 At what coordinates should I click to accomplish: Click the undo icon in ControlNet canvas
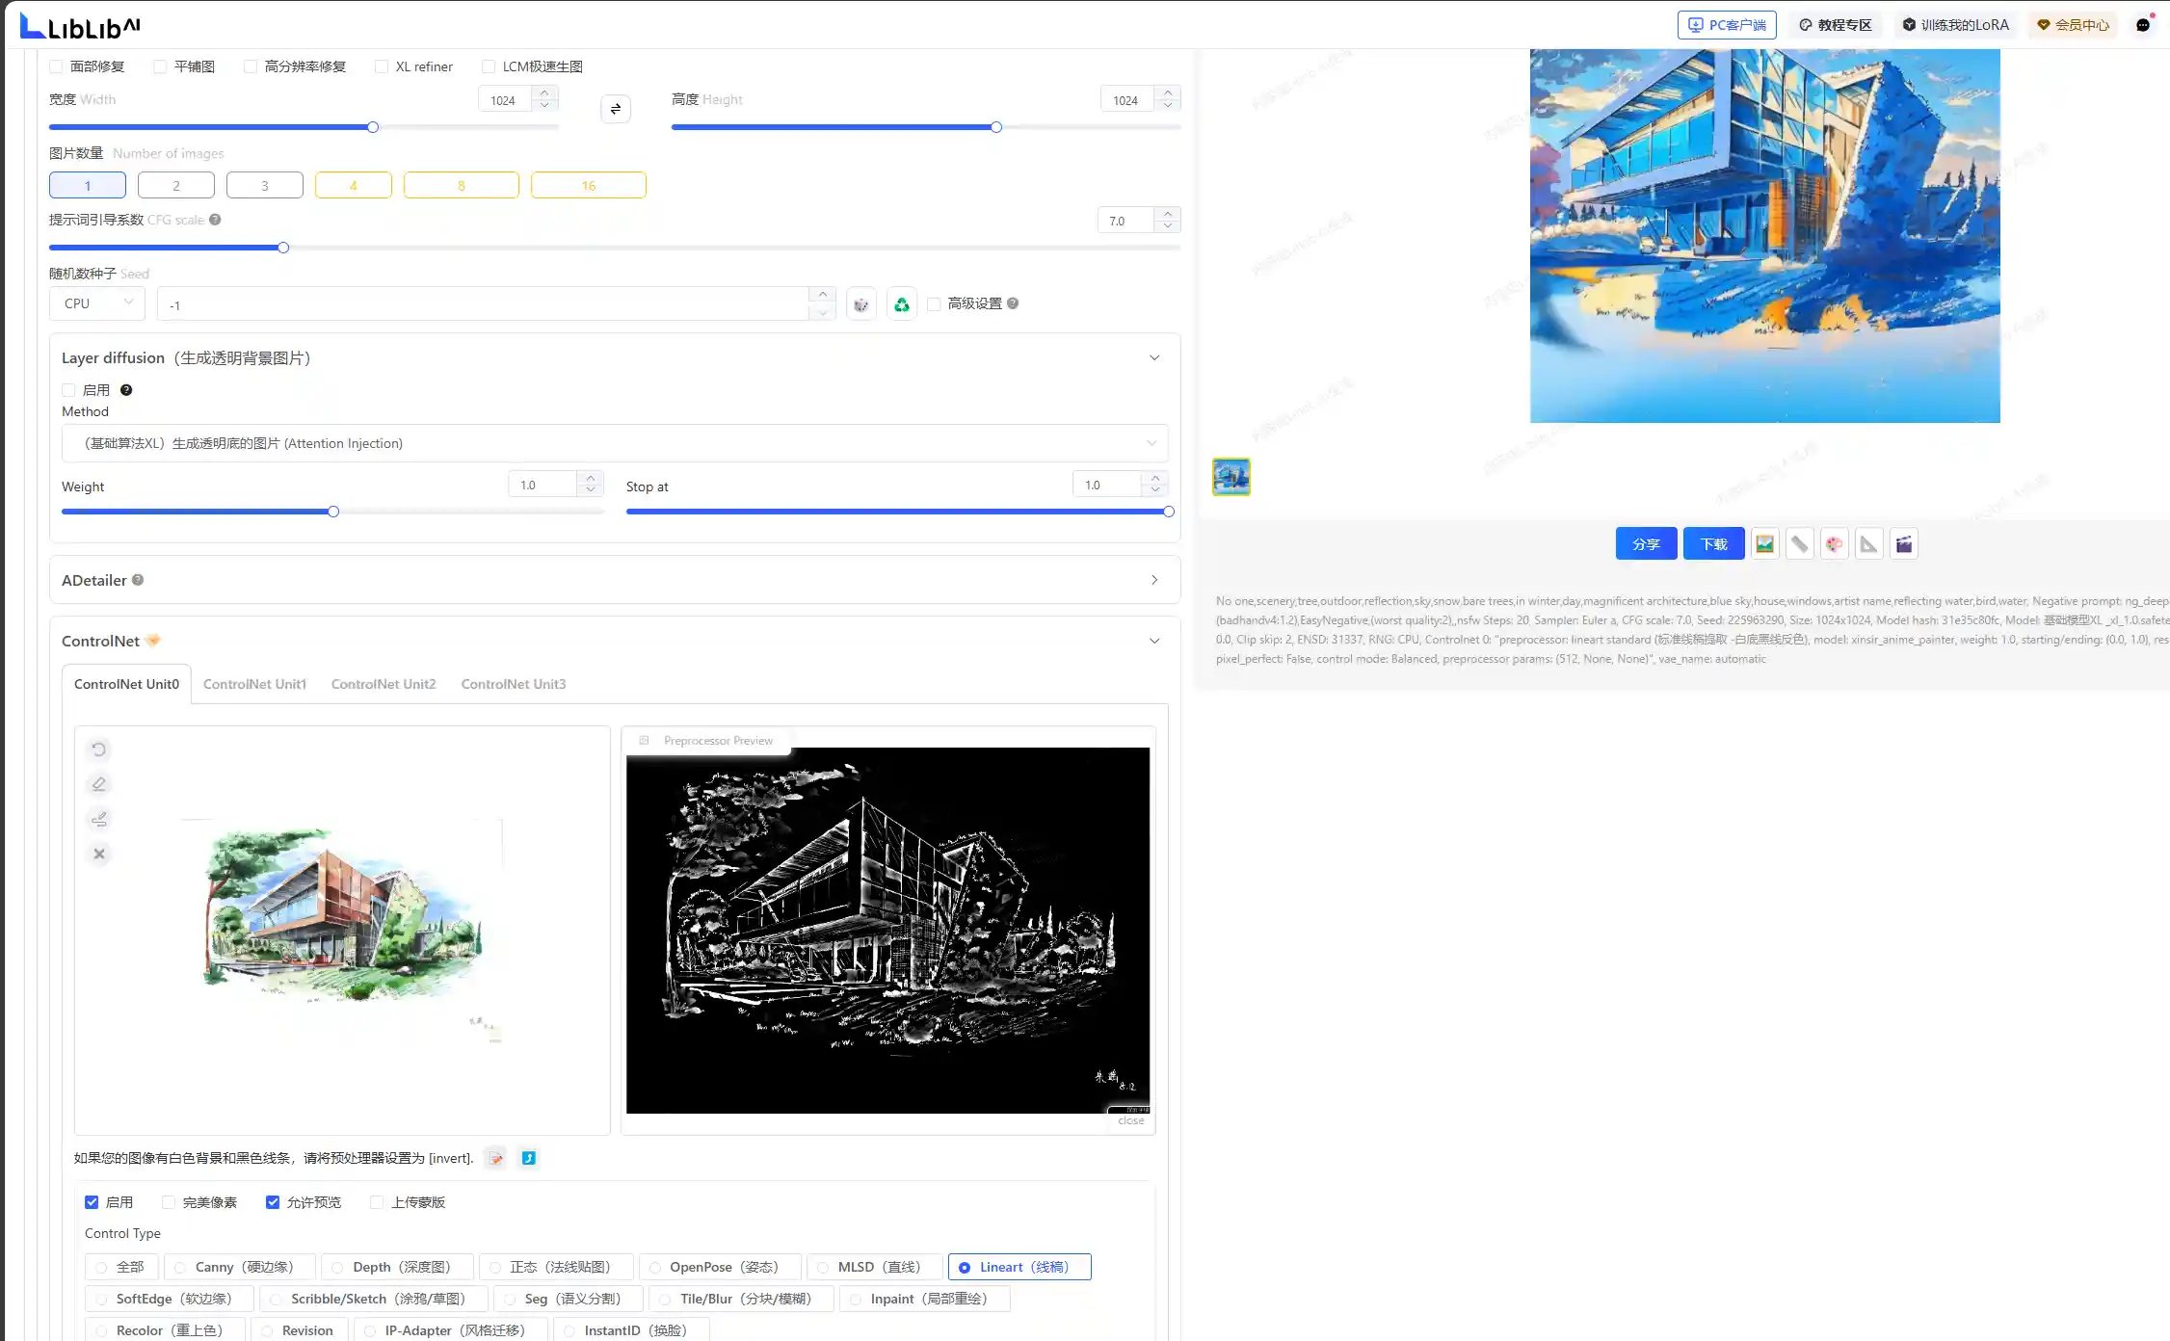(x=99, y=749)
